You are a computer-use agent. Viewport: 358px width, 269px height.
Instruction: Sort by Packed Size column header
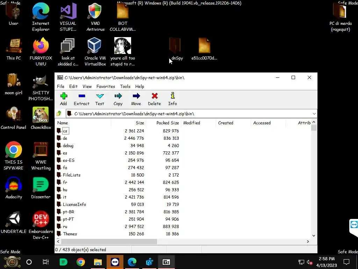[164, 123]
